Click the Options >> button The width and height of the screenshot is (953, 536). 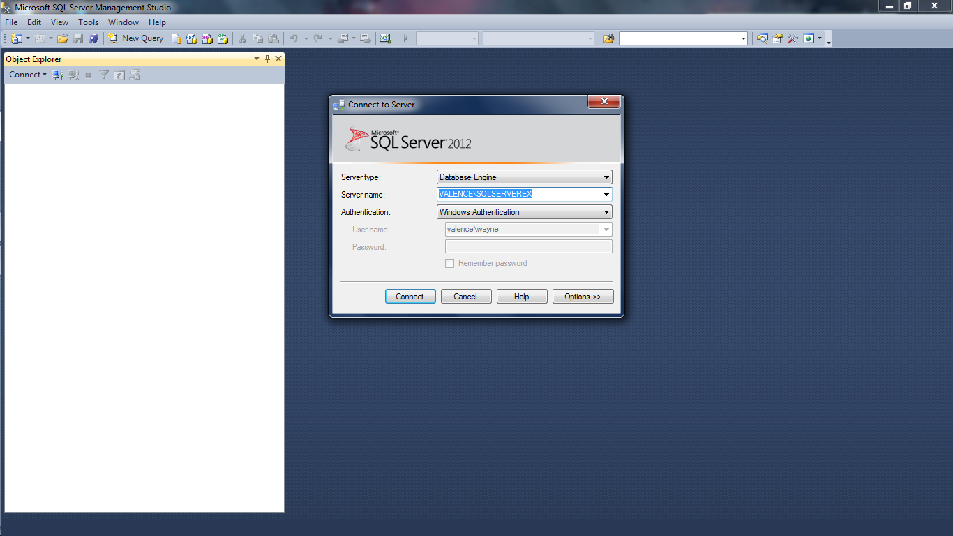click(583, 296)
